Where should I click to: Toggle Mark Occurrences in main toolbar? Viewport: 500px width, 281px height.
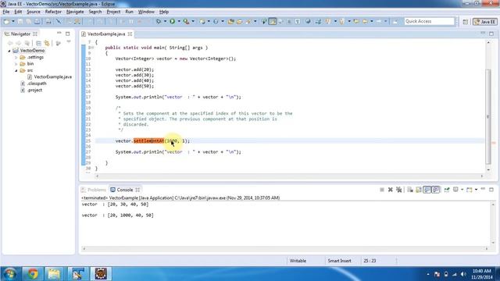[x=273, y=21]
